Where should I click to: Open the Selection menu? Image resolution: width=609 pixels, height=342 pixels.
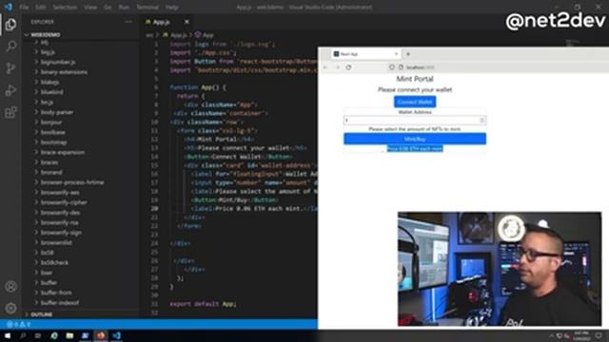pyautogui.click(x=65, y=7)
